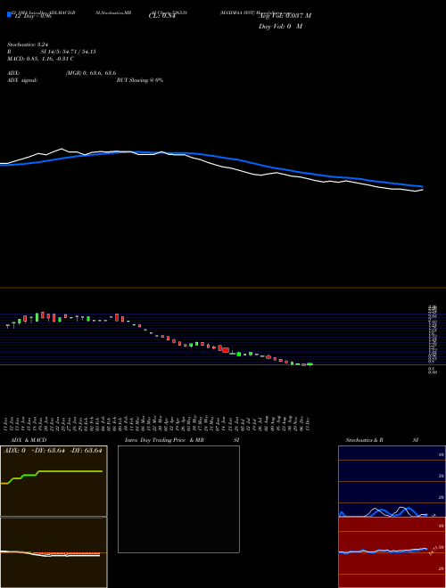Screen dimensions: 446x588
Task: Click the 'MACD: 0.85, 1.16, -0.31 C' line
Action: (40, 59)
